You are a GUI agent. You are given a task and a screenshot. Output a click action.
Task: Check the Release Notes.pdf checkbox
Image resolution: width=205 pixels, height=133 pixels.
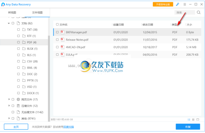coord(57,40)
